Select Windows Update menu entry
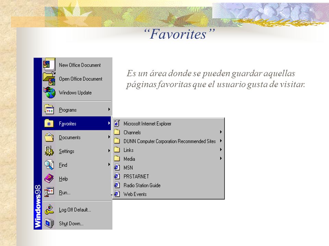Viewport: 329px width, 246px height. point(77,93)
